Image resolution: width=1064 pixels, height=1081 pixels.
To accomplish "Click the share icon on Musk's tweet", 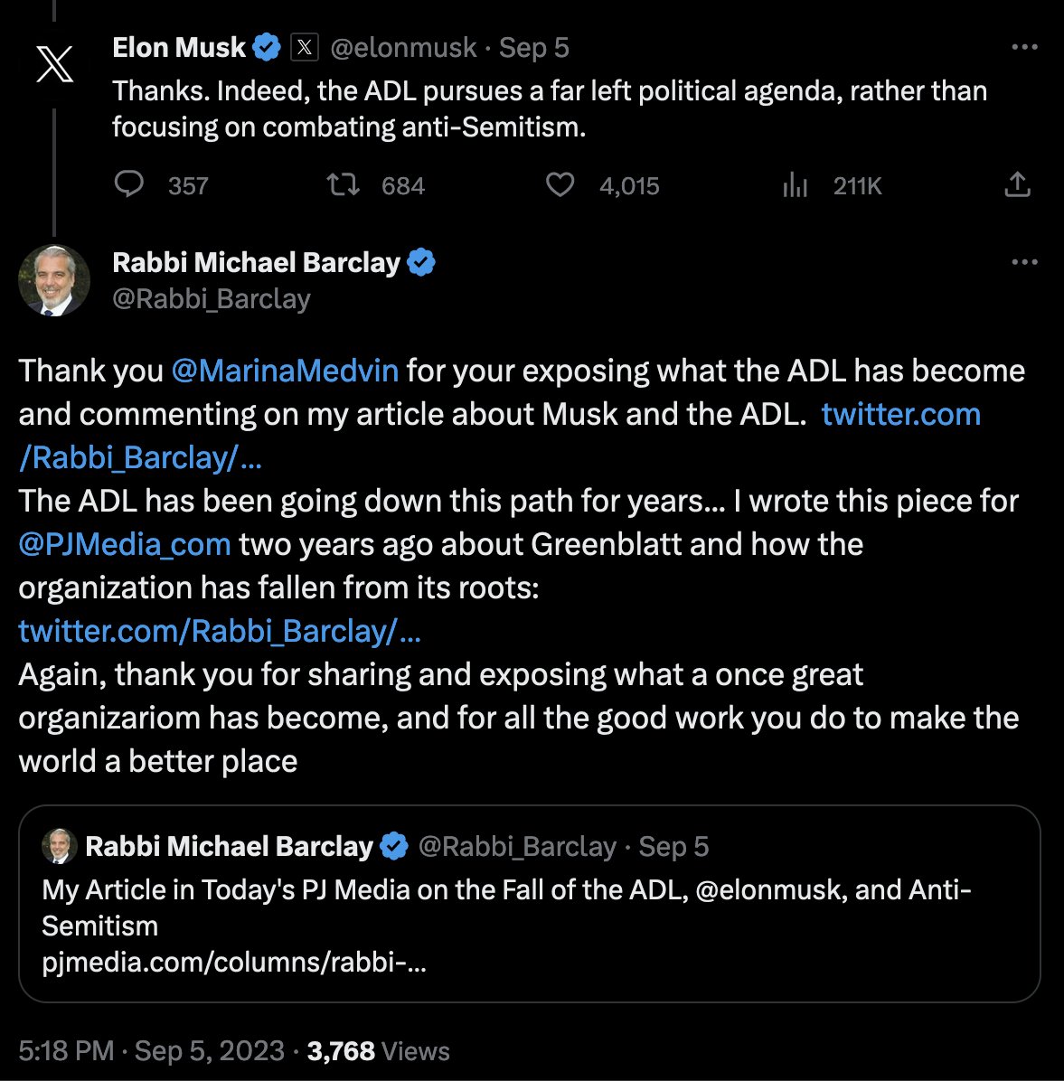I will pyautogui.click(x=1017, y=185).
